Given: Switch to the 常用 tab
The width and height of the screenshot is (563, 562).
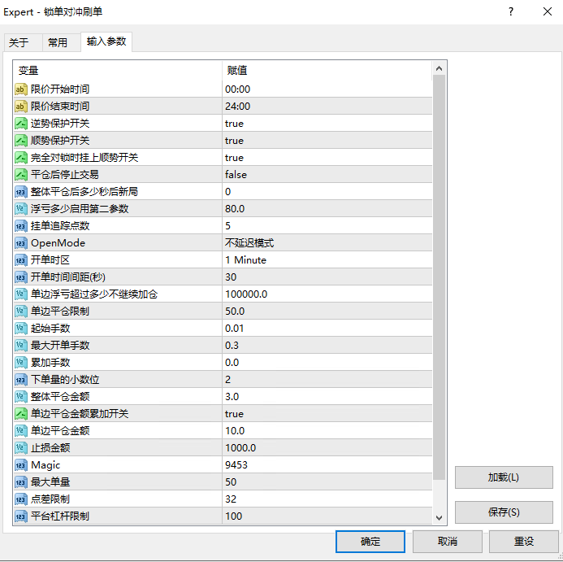Looking at the screenshot, I should (58, 43).
